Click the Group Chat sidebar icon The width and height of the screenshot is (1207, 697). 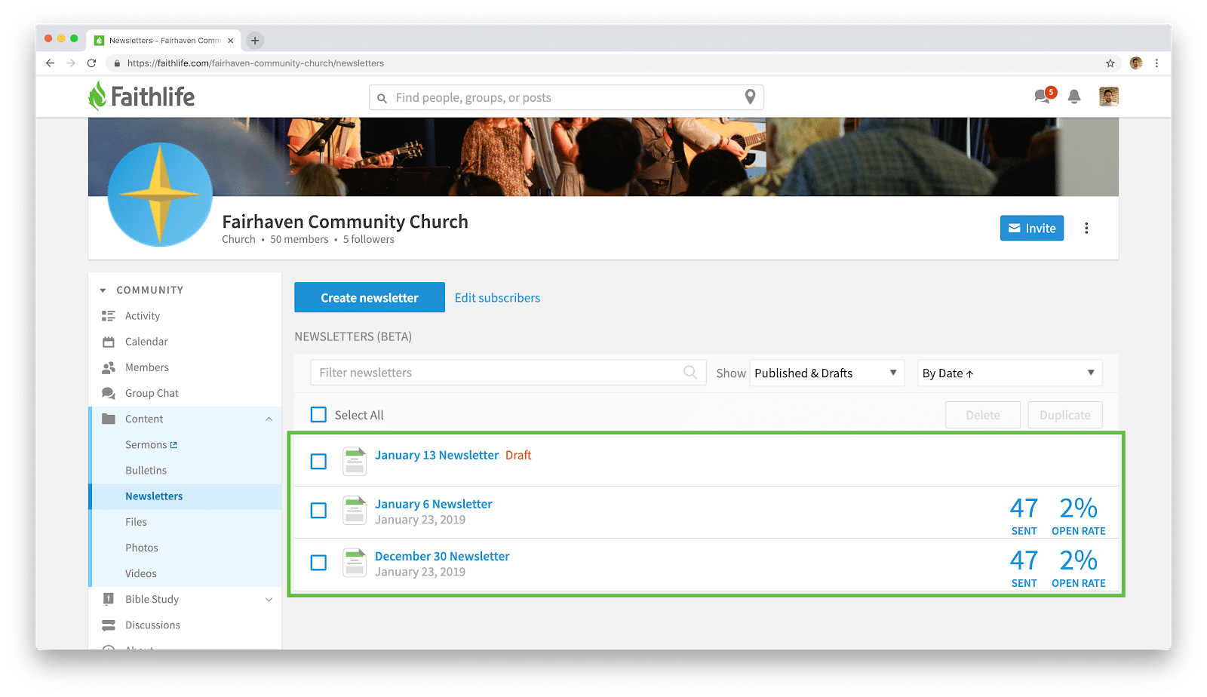click(x=109, y=393)
